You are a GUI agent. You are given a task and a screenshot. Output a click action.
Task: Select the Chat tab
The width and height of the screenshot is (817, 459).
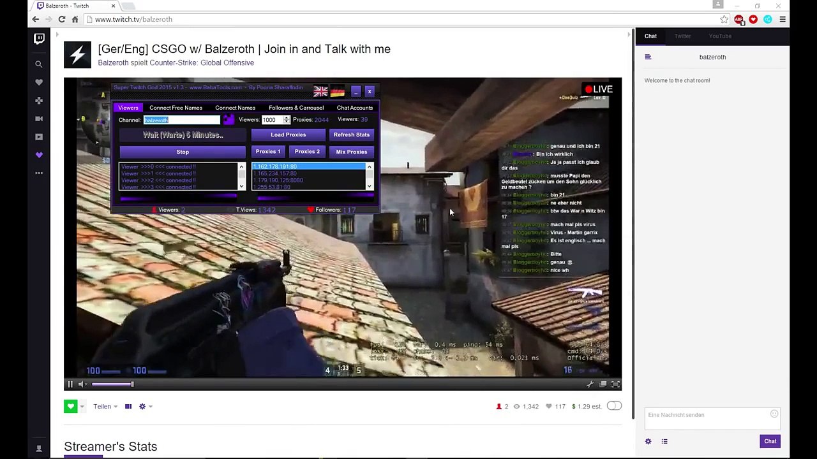(650, 36)
